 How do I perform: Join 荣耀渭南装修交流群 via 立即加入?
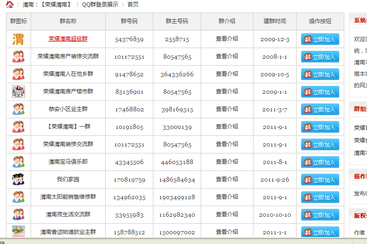pos(320,145)
